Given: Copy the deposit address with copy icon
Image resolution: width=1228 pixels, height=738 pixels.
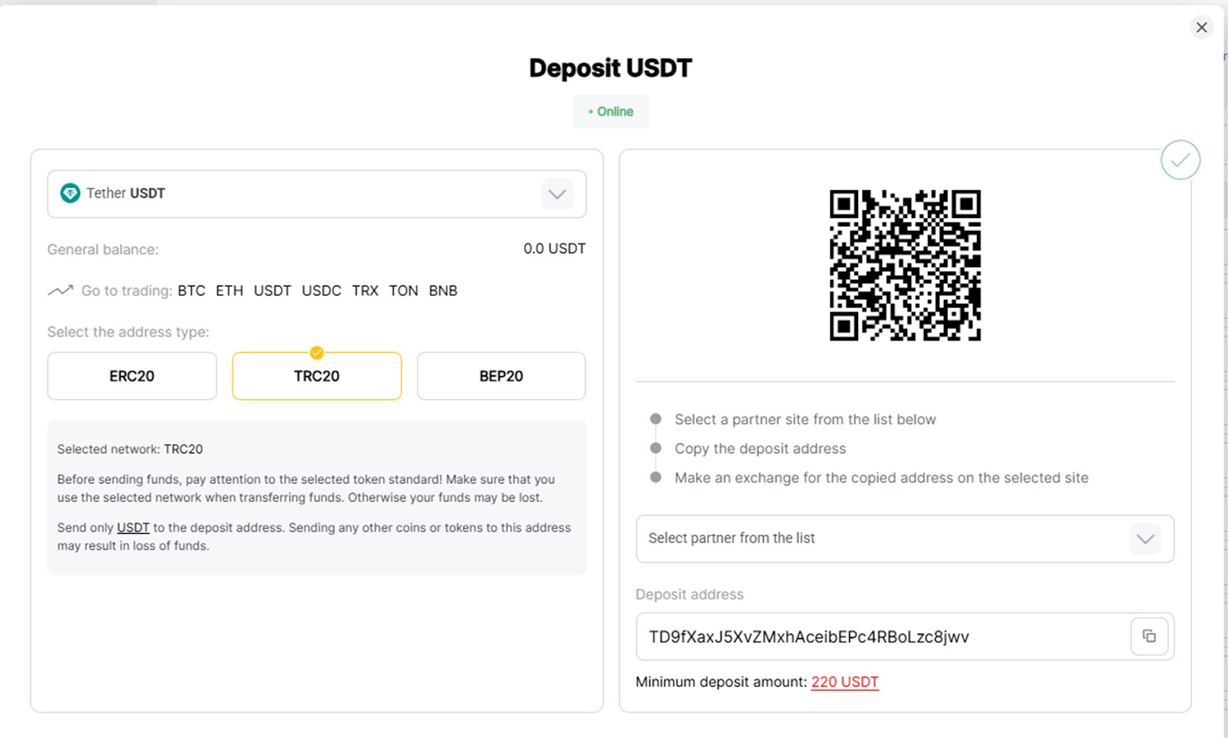Looking at the screenshot, I should (x=1149, y=636).
